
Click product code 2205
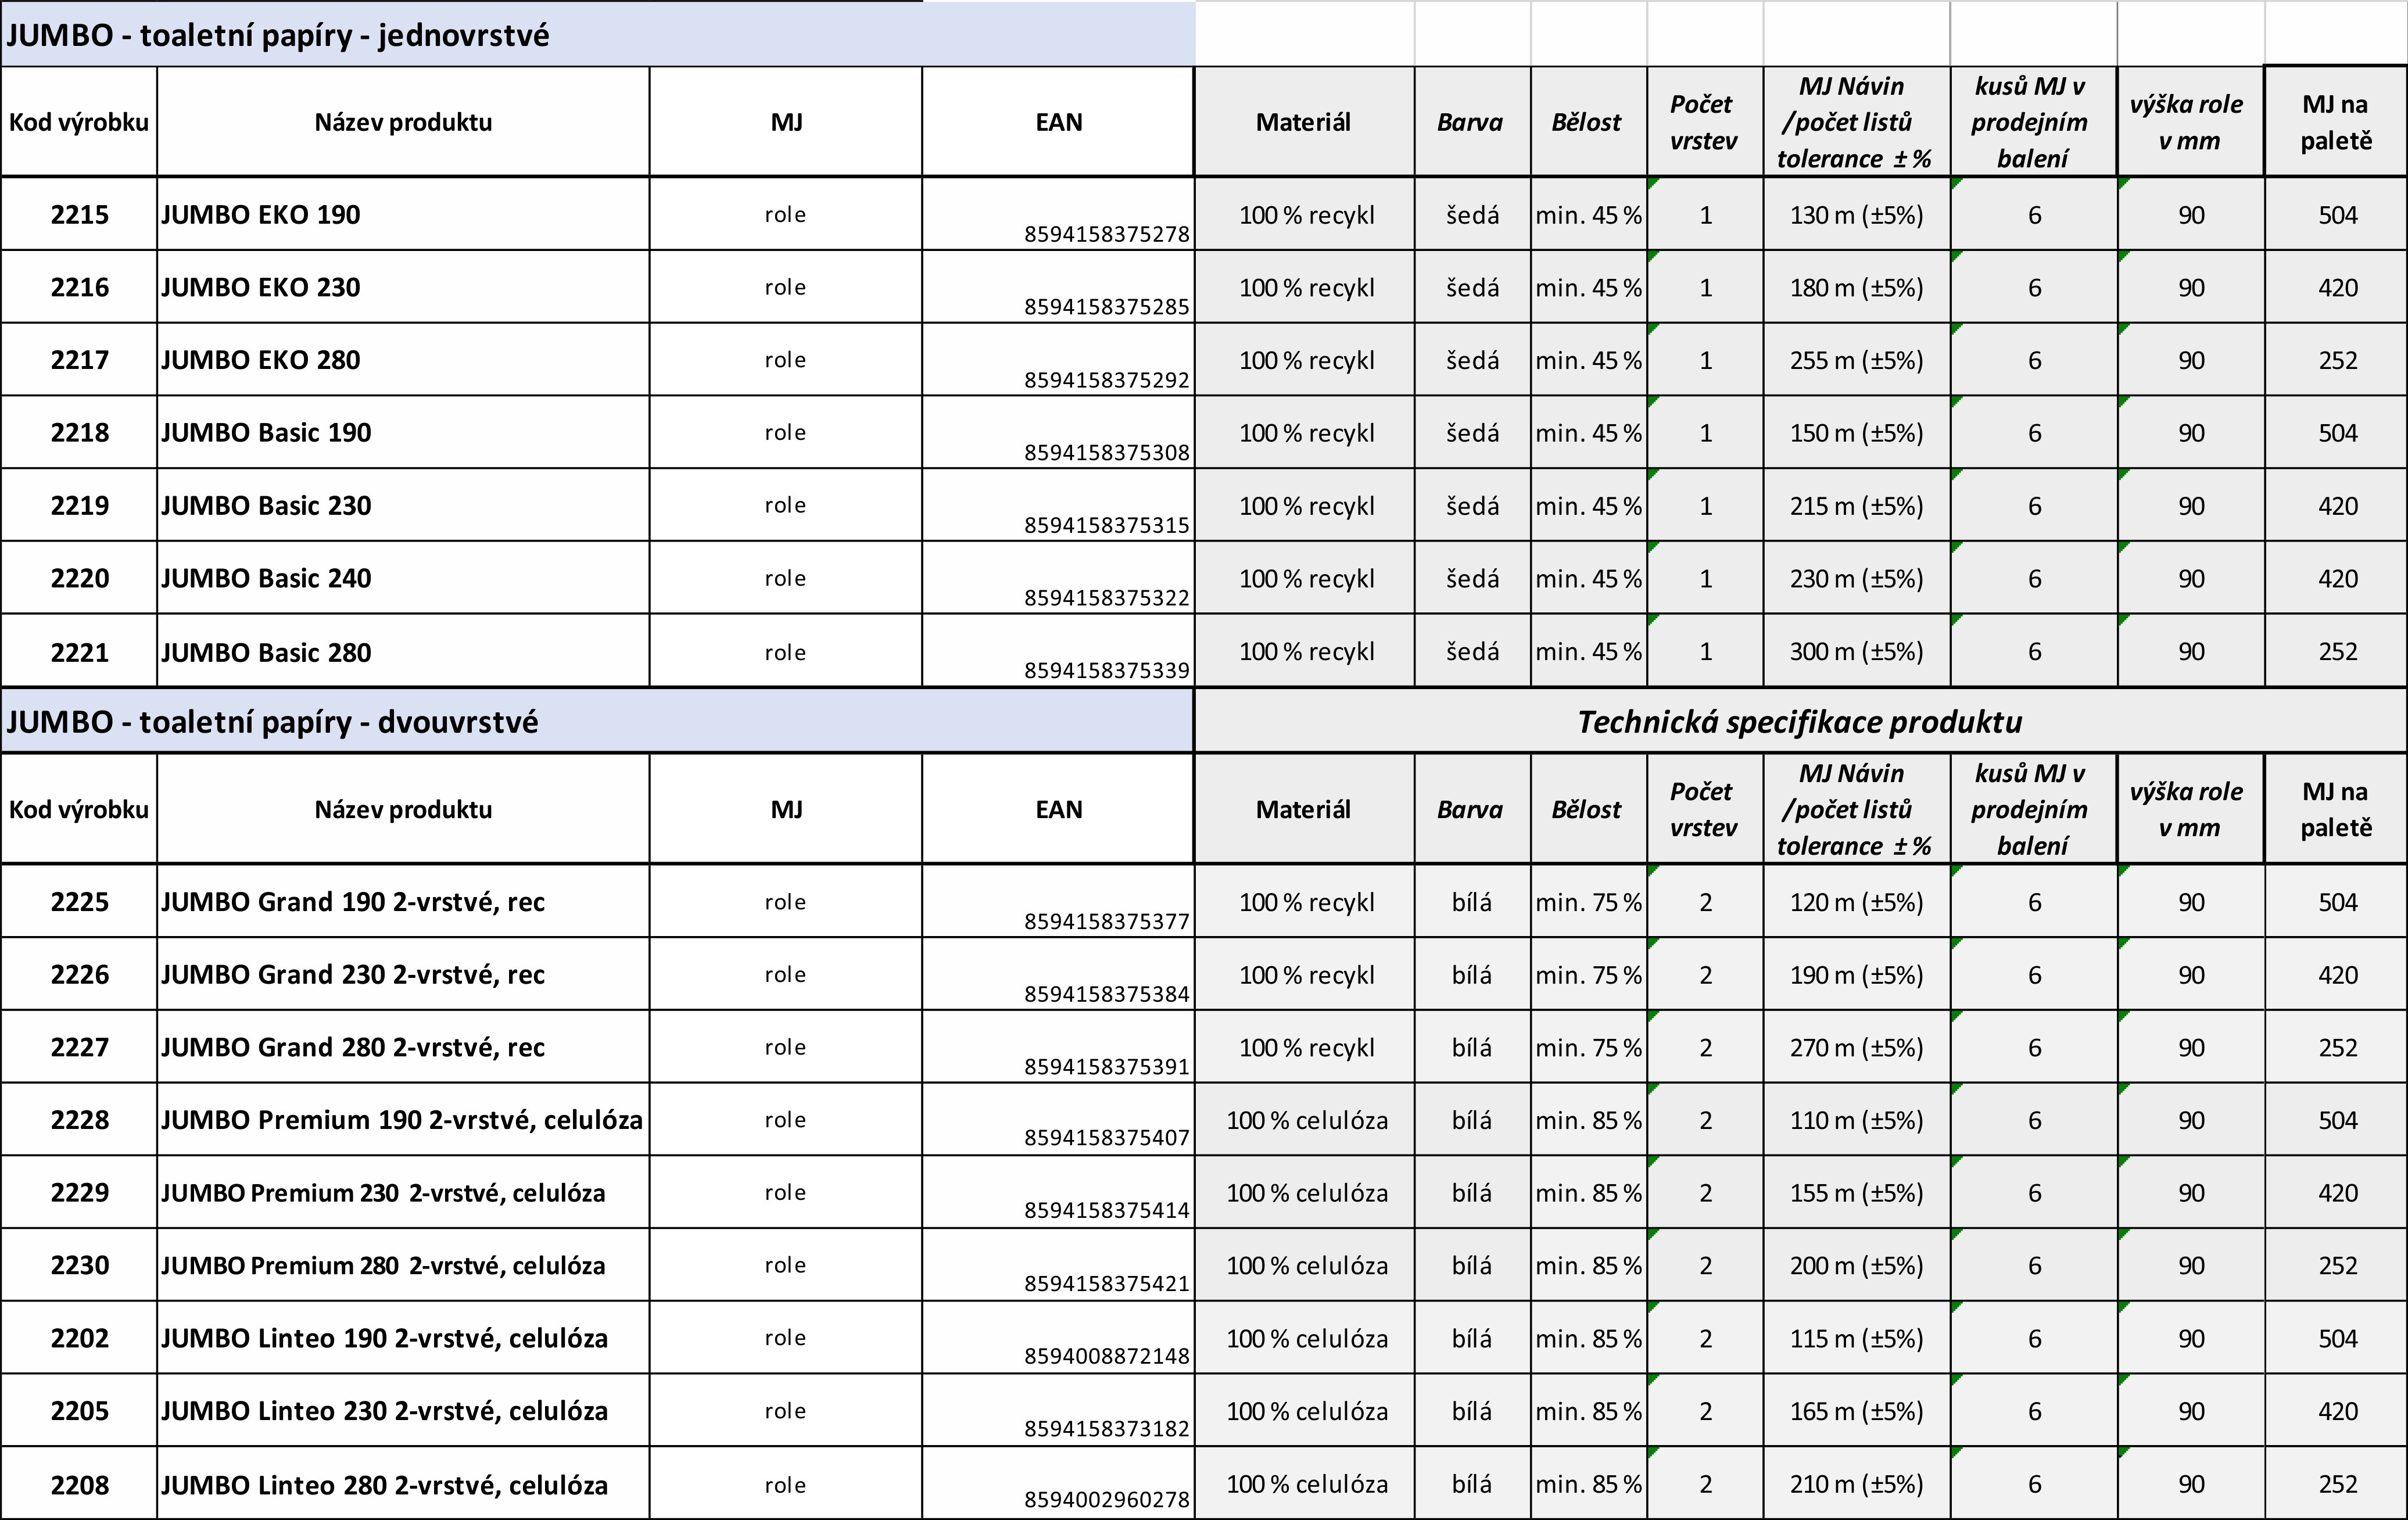pos(80,1411)
